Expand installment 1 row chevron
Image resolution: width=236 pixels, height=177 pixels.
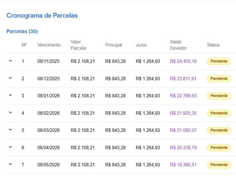coord(10,61)
